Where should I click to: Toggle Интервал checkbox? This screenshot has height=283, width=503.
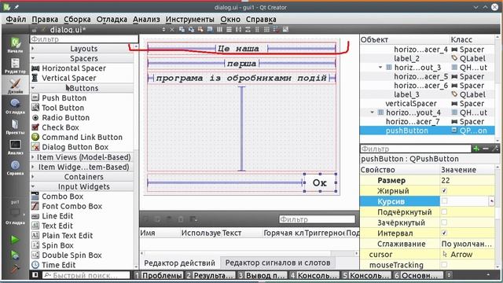tap(444, 233)
